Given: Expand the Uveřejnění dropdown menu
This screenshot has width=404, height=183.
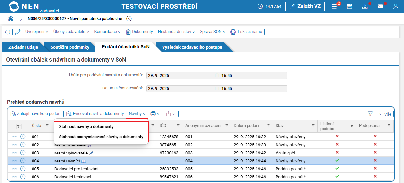Looking at the screenshot, I should 37,32.
